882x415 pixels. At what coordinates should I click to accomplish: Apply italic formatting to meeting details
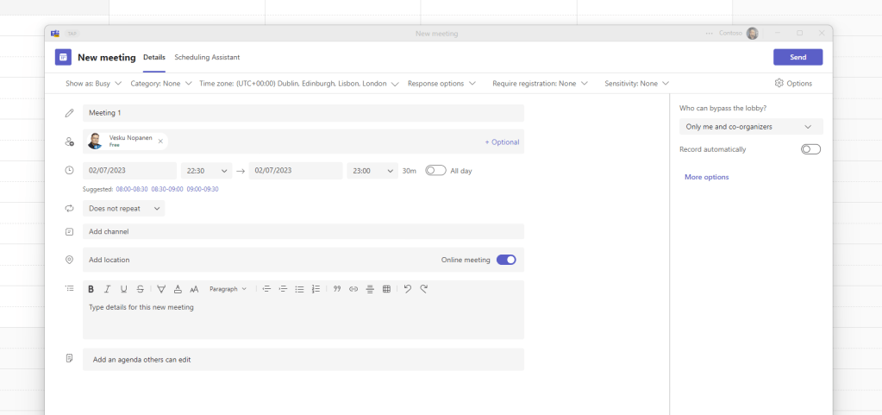coord(108,289)
